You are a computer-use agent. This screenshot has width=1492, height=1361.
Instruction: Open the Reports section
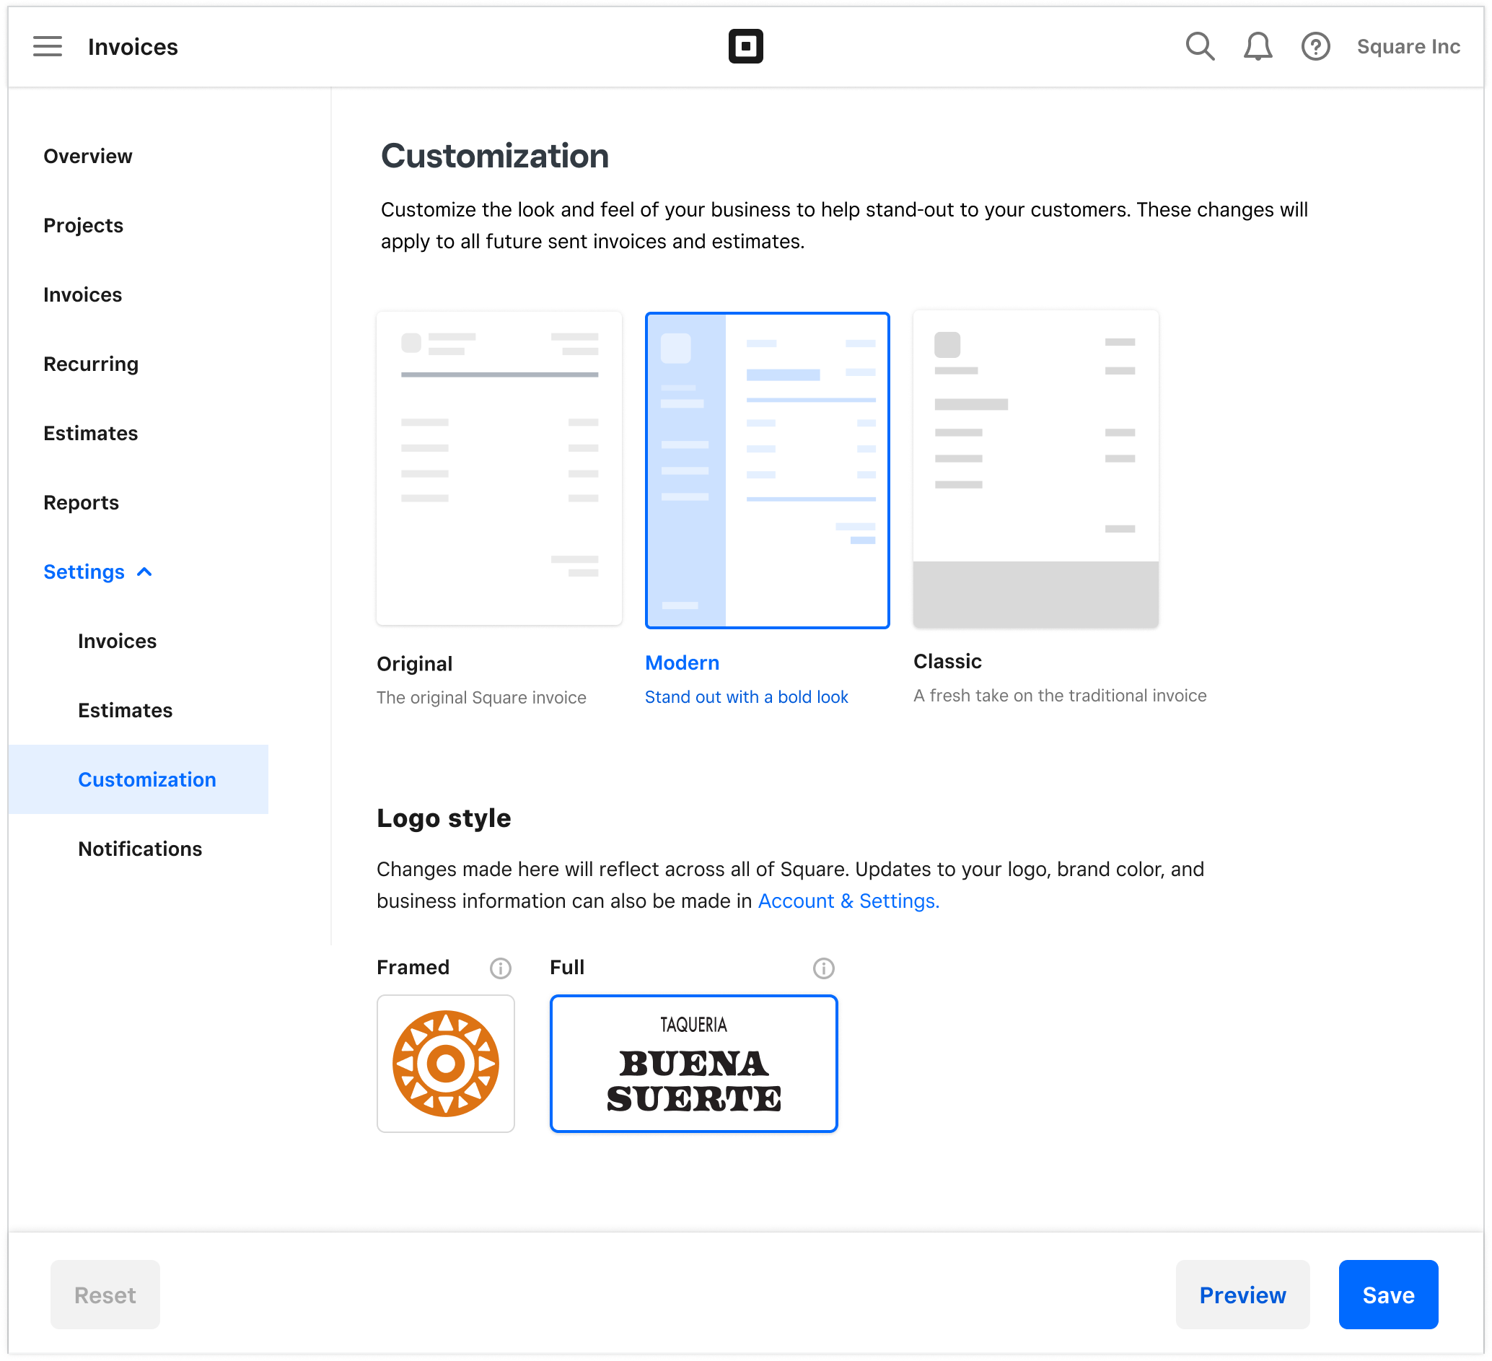pyautogui.click(x=81, y=502)
